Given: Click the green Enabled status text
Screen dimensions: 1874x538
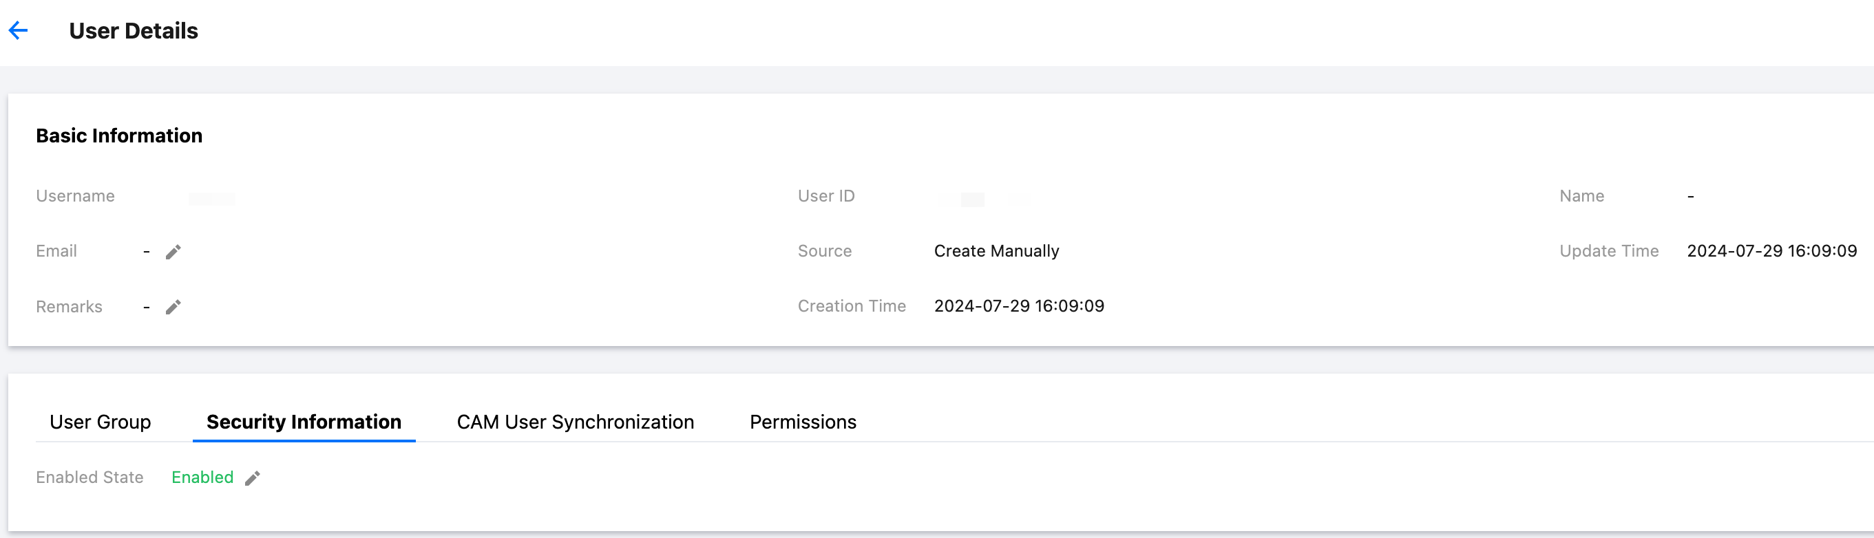Looking at the screenshot, I should (202, 477).
